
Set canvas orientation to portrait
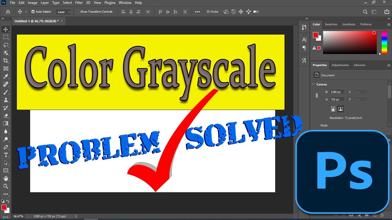(x=333, y=109)
